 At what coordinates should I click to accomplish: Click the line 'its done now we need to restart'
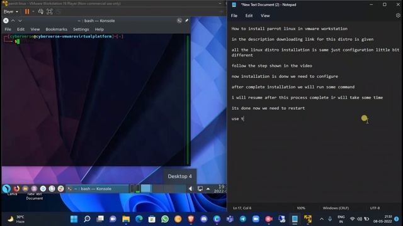pos(268,108)
